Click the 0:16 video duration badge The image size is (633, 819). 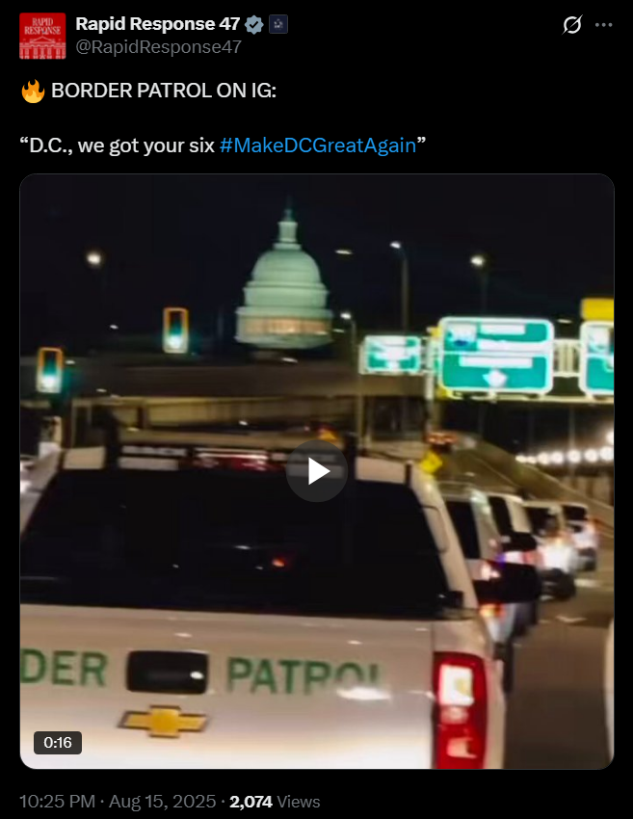(x=58, y=742)
